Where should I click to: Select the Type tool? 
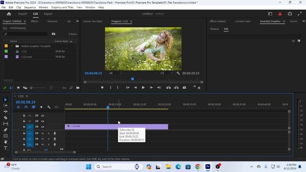pyautogui.click(x=6, y=148)
